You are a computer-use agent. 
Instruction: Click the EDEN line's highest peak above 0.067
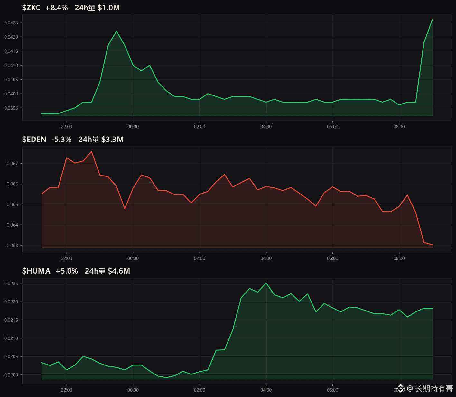coord(91,151)
